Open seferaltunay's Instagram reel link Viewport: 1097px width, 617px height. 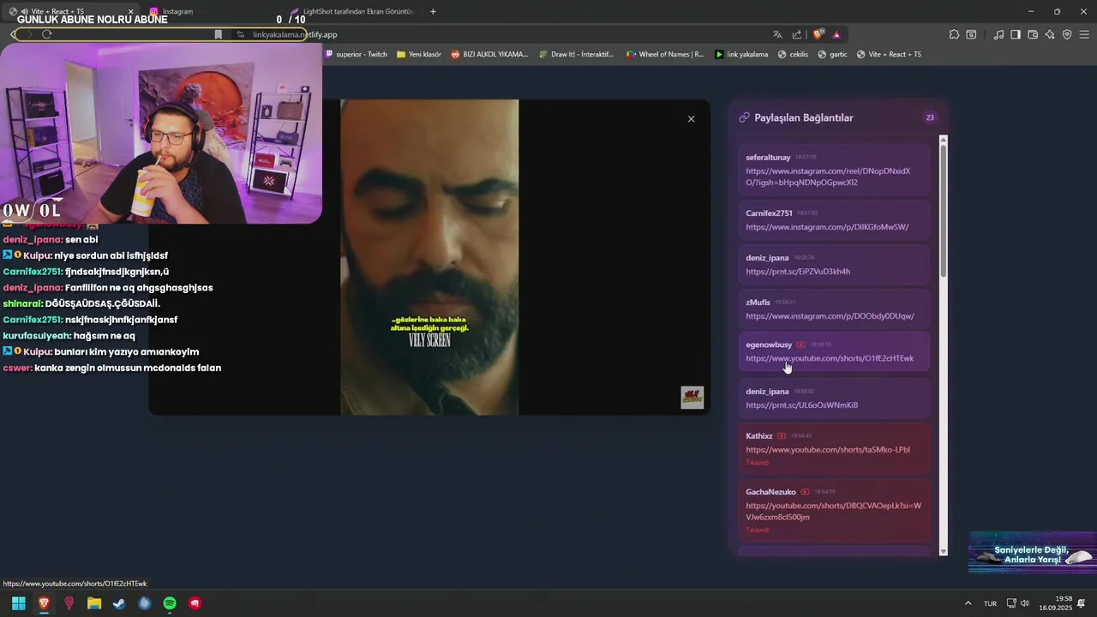coord(828,177)
